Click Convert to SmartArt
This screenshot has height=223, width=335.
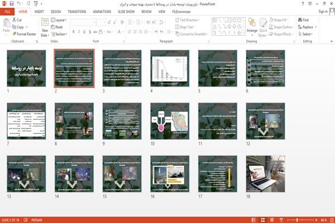(191, 34)
